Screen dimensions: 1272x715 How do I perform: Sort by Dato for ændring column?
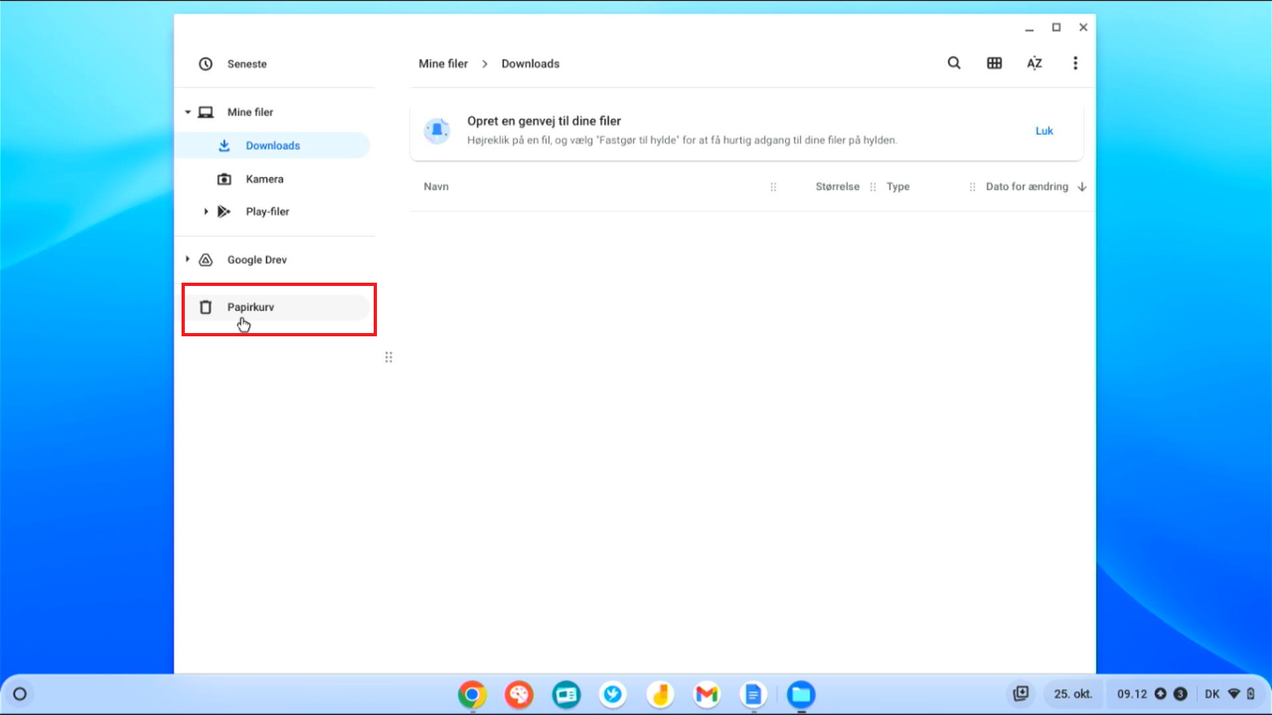click(1026, 187)
